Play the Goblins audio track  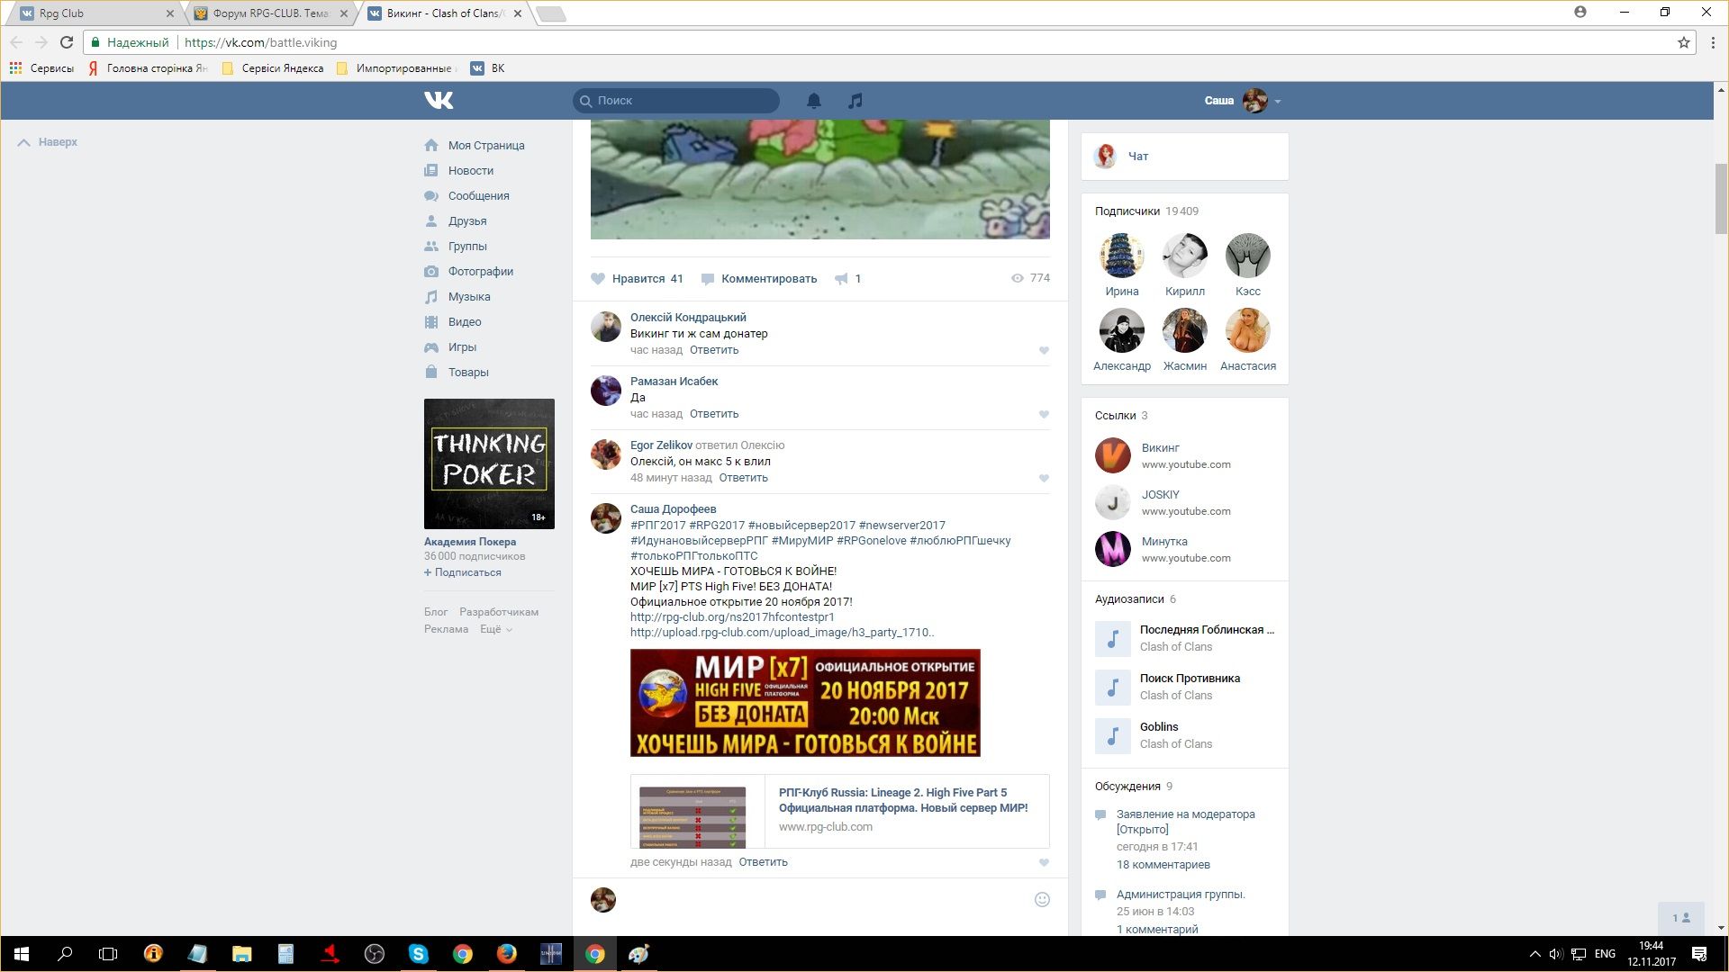(1112, 735)
